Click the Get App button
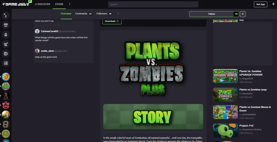 pos(261,4)
